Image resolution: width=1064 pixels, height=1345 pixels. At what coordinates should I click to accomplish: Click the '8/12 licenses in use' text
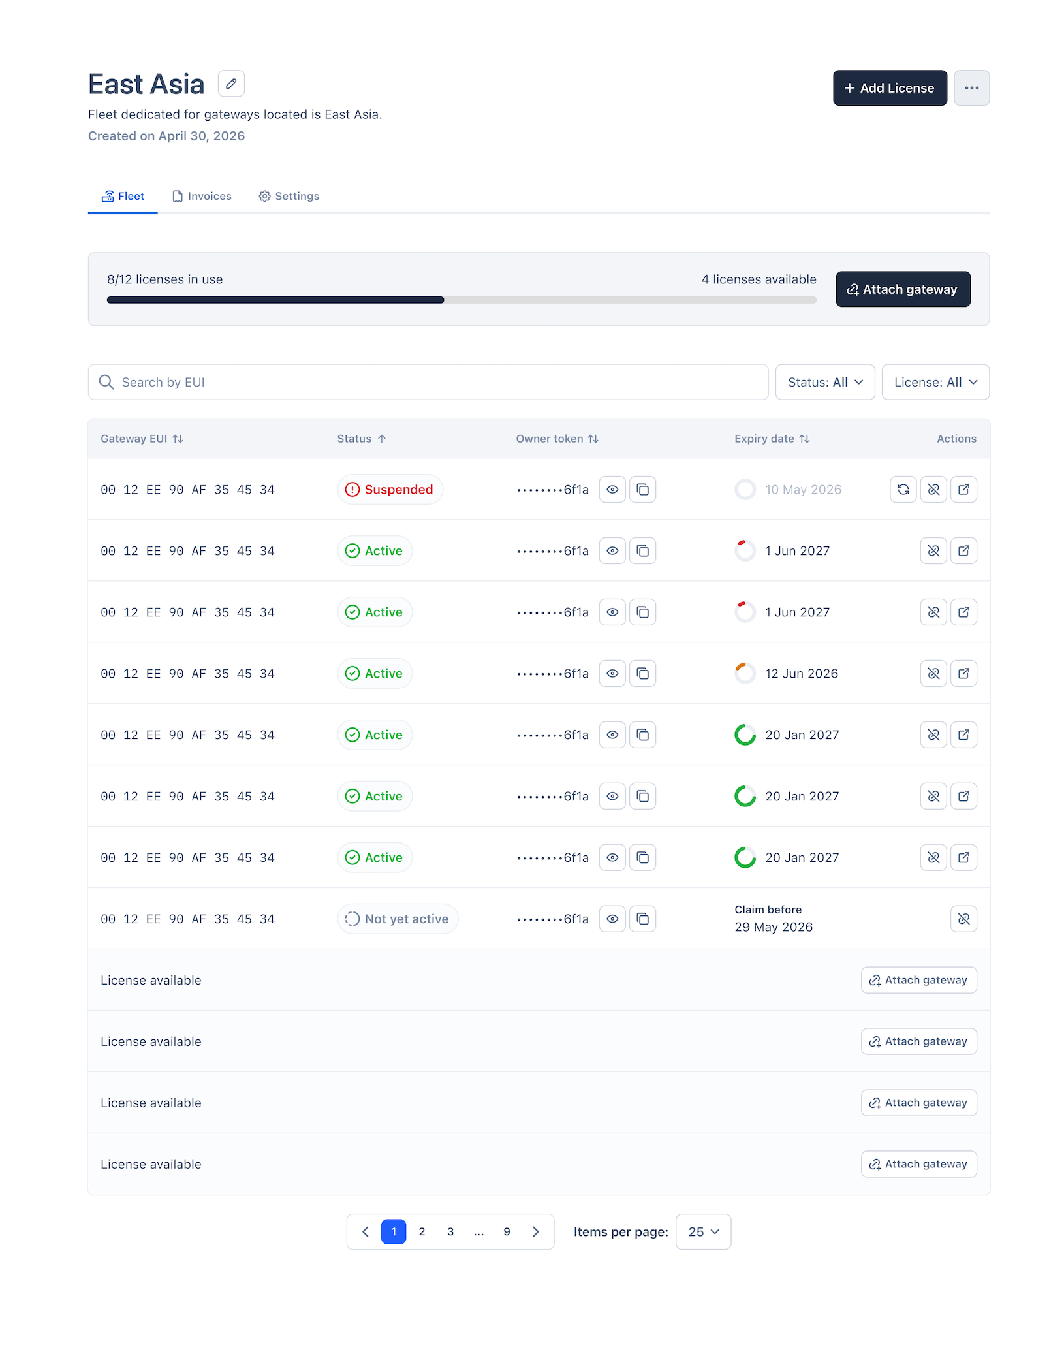coord(165,279)
